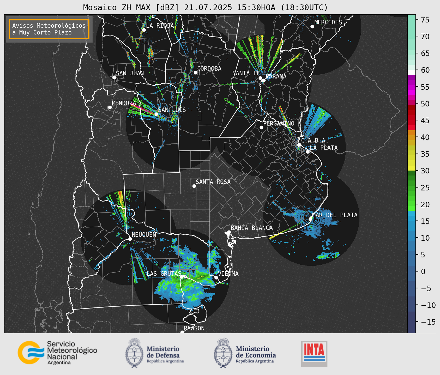Select the PARANÁ city marker
440x375 pixels.
click(x=264, y=80)
